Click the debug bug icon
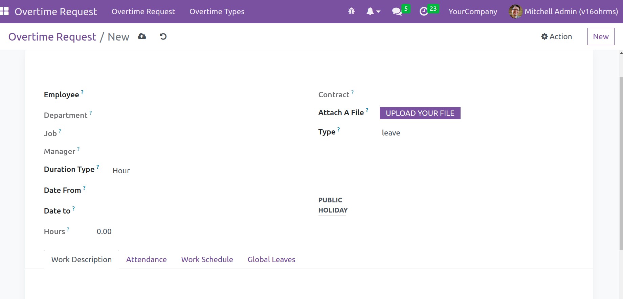This screenshot has width=623, height=299. click(351, 11)
